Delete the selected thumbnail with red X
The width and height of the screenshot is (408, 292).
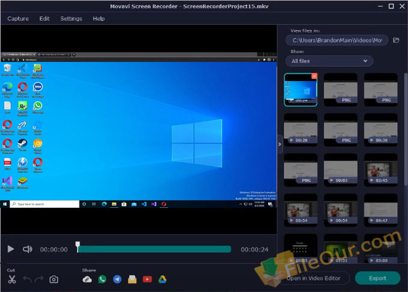pos(314,76)
